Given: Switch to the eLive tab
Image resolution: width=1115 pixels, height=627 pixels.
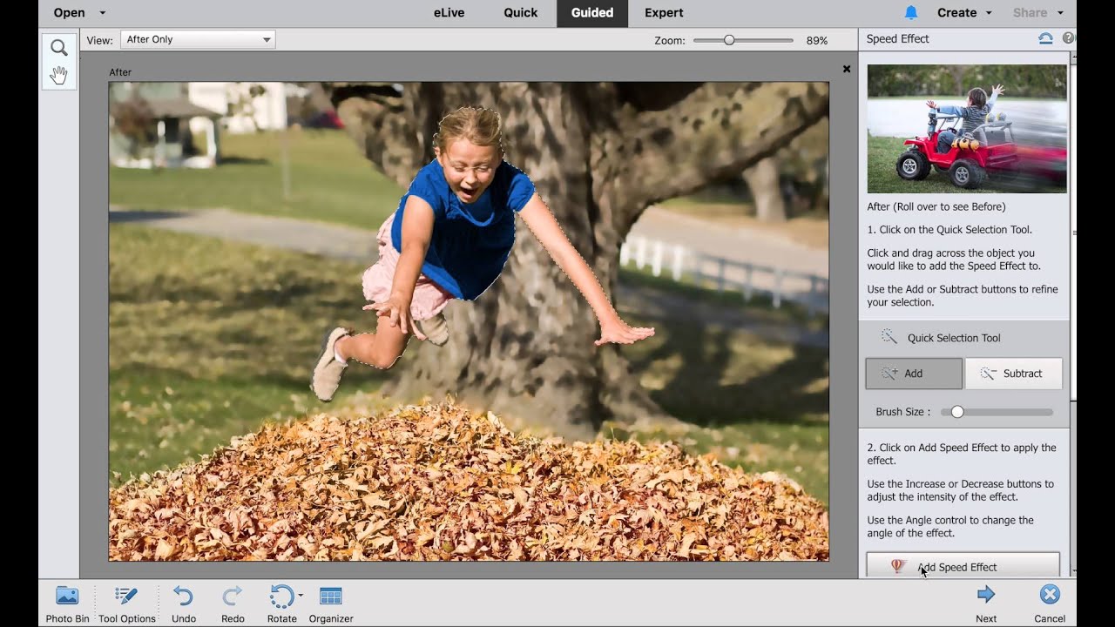Looking at the screenshot, I should tap(449, 12).
